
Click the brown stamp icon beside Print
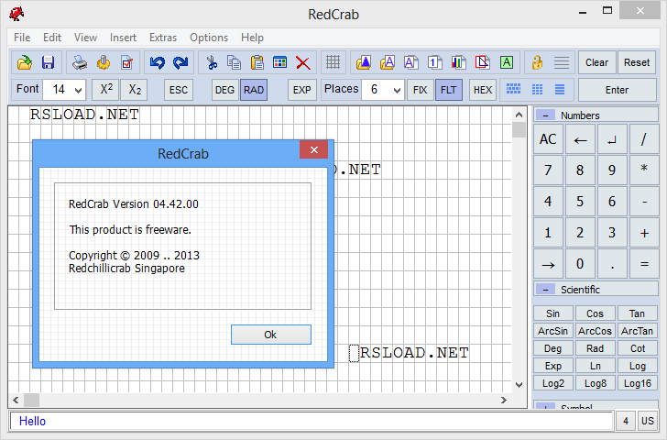(104, 62)
